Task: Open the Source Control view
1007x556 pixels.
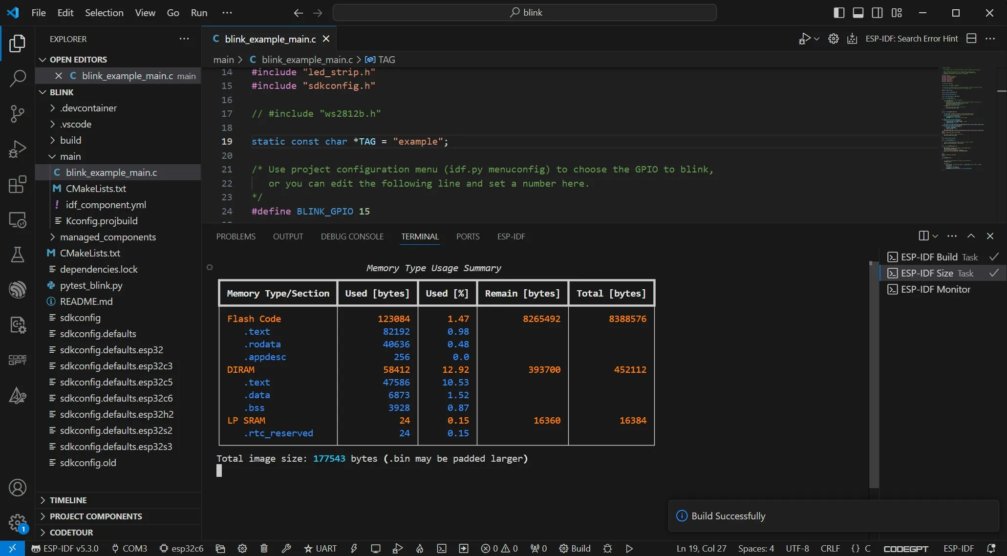Action: 18,113
